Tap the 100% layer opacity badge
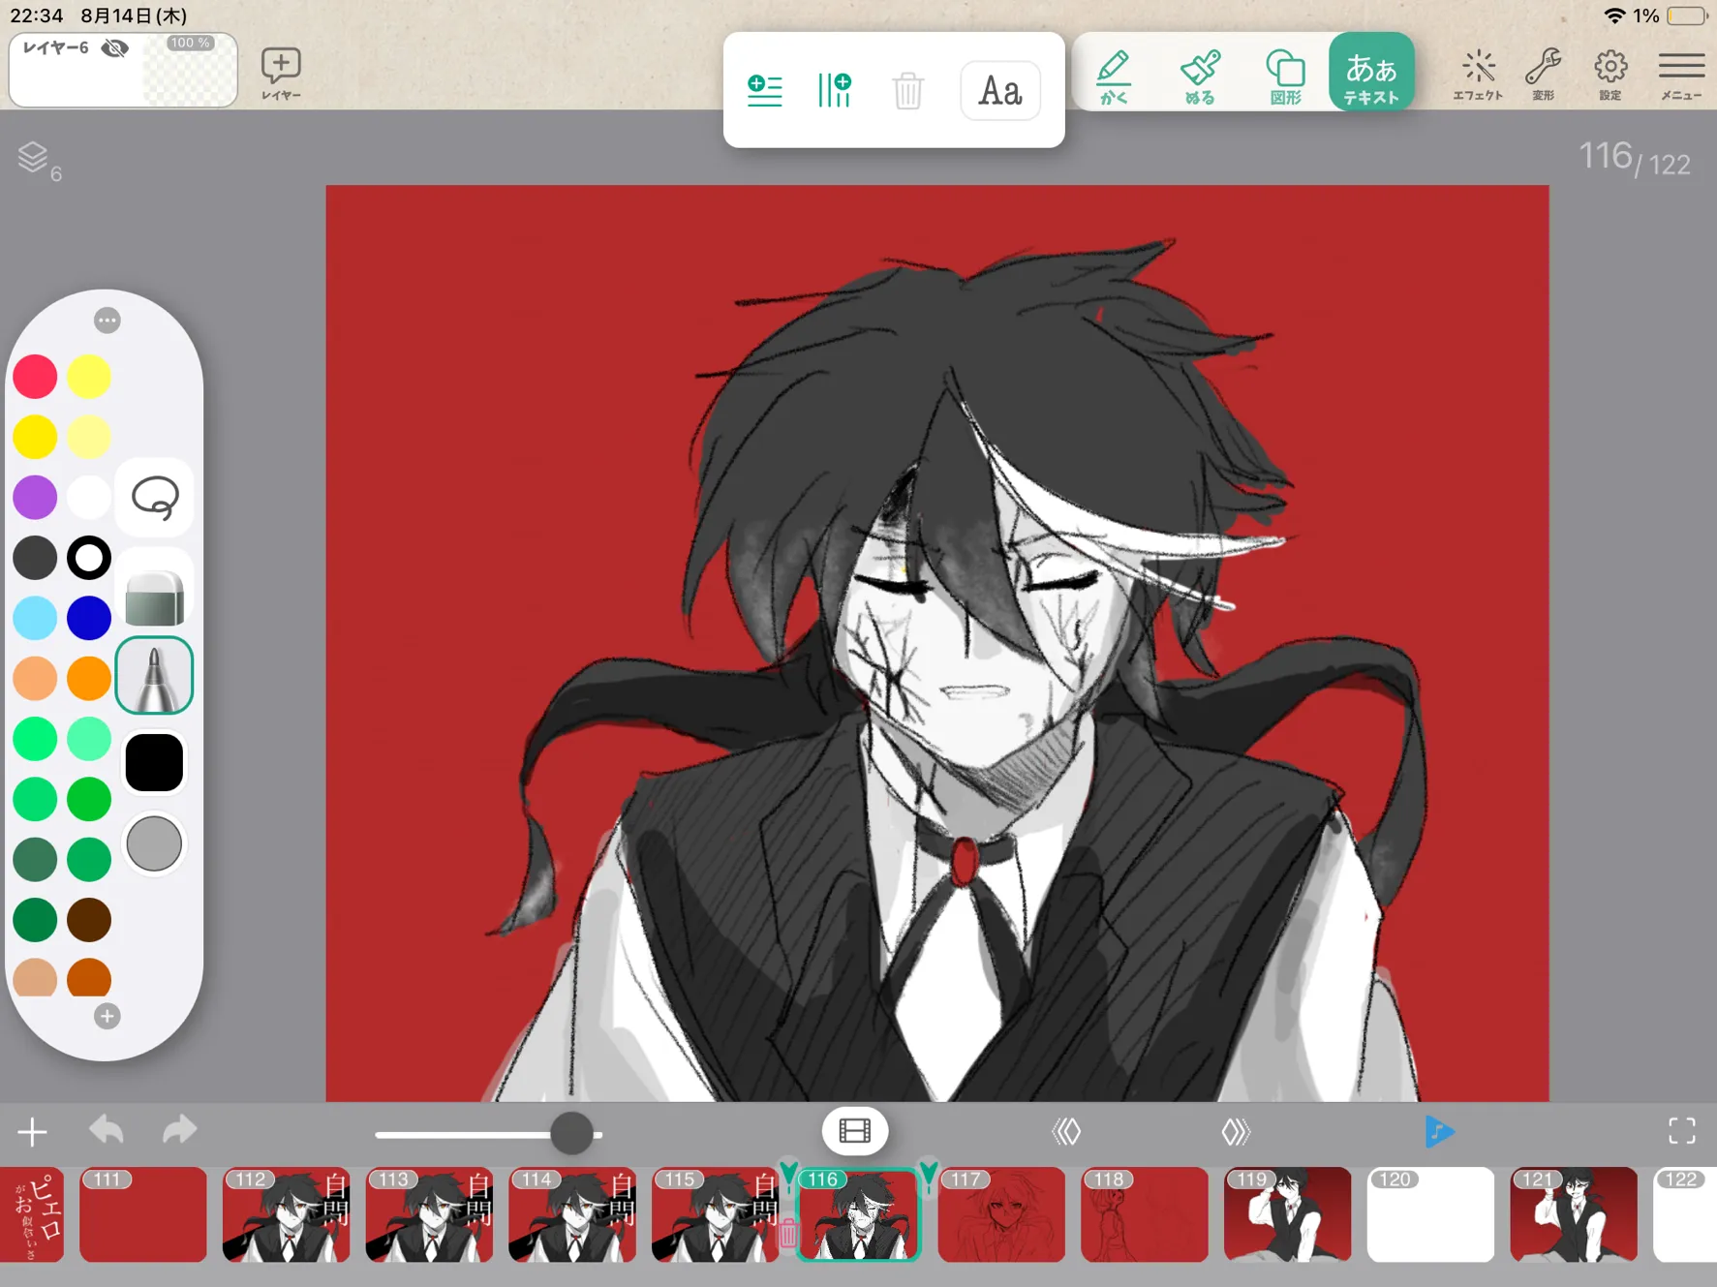 (190, 44)
